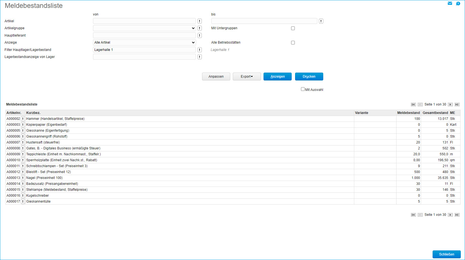
Task: Open detail icon for article A000017
Action: coord(23,201)
